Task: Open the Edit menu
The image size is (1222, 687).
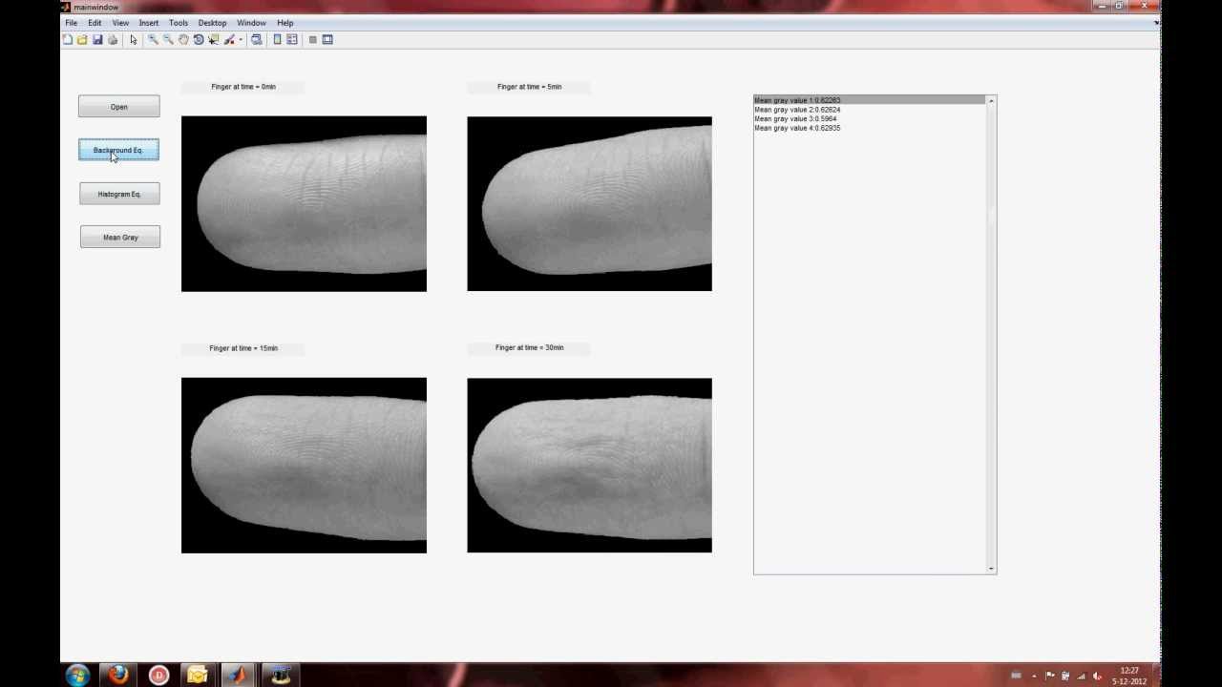Action: (x=95, y=23)
